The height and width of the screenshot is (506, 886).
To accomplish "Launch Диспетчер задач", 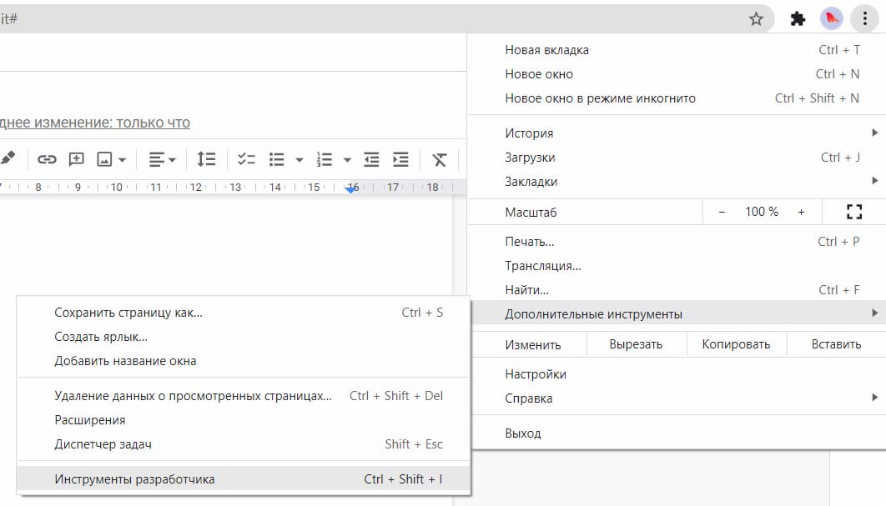I will pyautogui.click(x=244, y=444).
